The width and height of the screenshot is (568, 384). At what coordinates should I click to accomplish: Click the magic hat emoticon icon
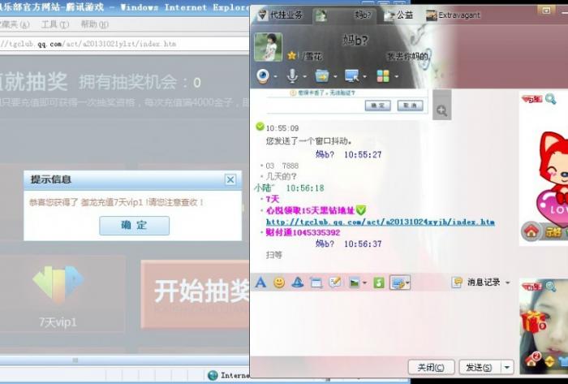pyautogui.click(x=298, y=283)
